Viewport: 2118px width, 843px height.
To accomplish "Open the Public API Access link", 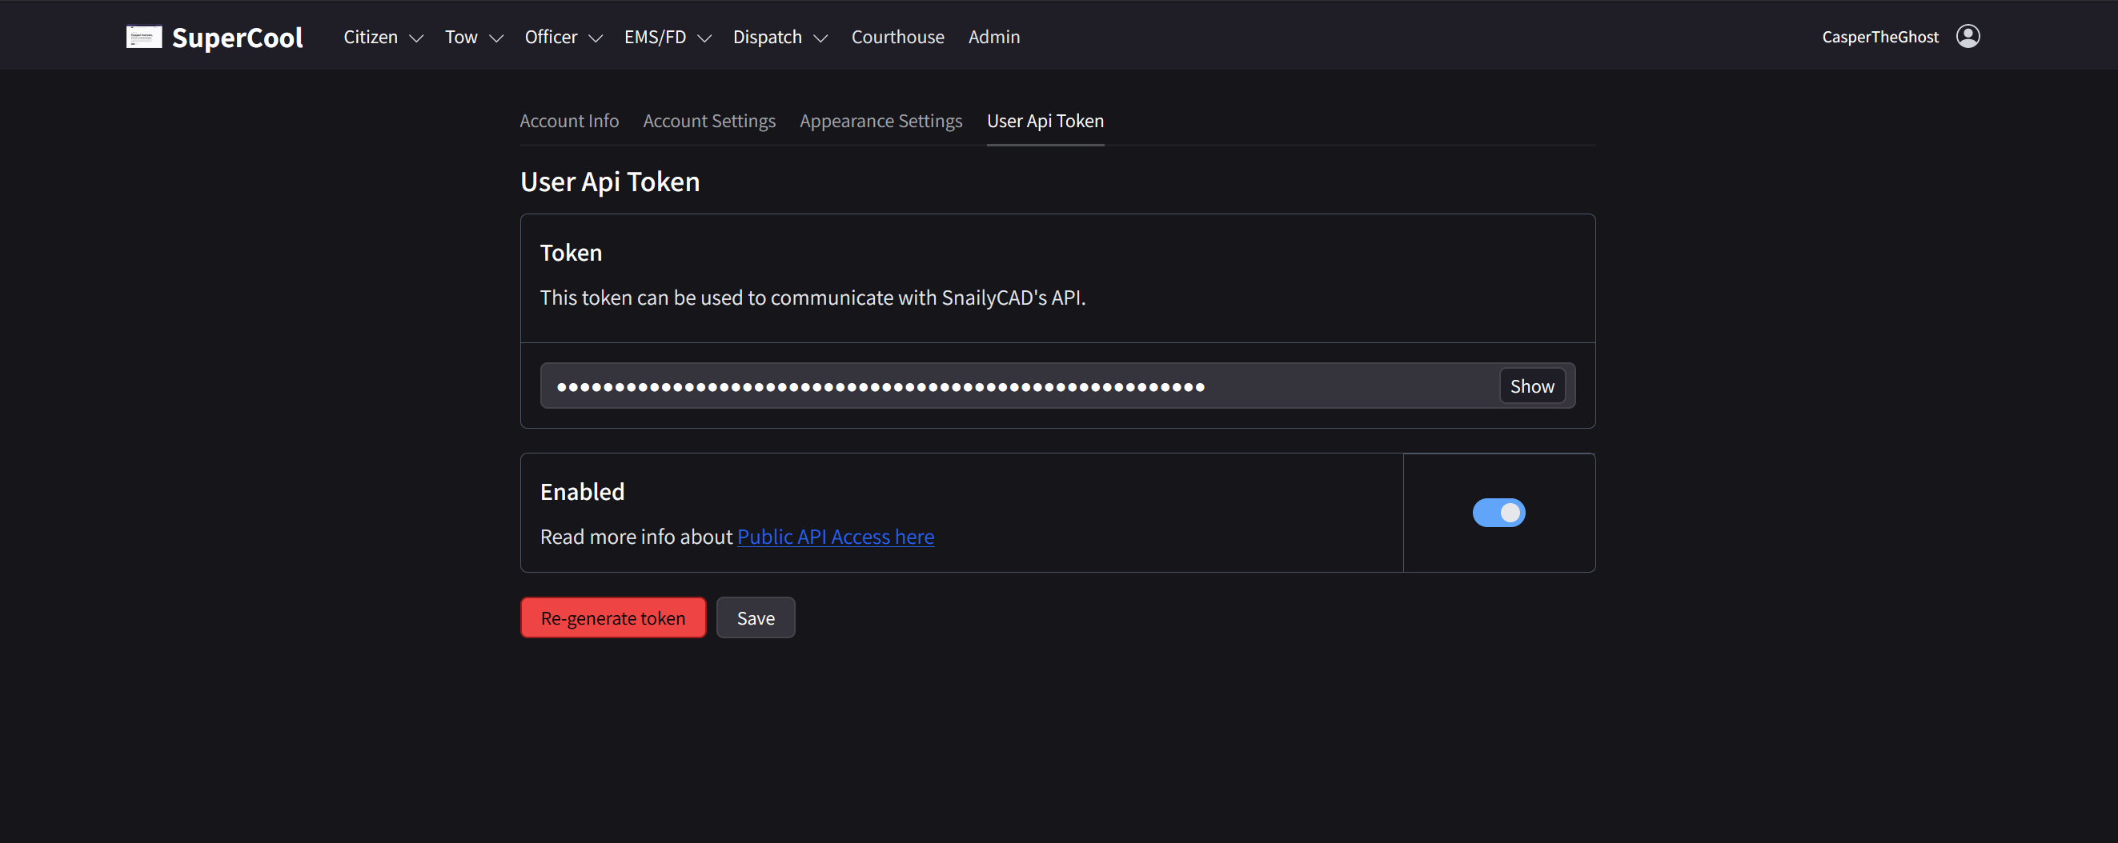I will coord(835,537).
